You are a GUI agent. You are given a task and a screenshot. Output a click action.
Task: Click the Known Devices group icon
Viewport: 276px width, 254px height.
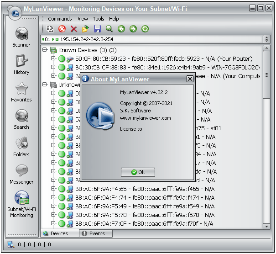pyautogui.click(x=53, y=50)
